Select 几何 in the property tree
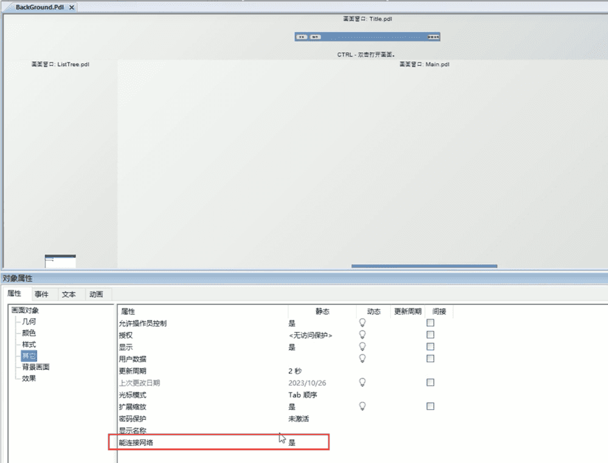Image resolution: width=608 pixels, height=463 pixels. (x=29, y=321)
